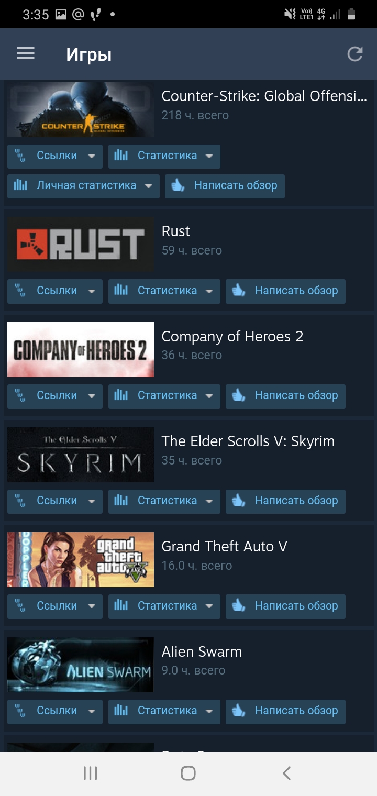This screenshot has width=377, height=796.
Task: Tap thumbs-up icon for Alien Swarm review
Action: [239, 711]
